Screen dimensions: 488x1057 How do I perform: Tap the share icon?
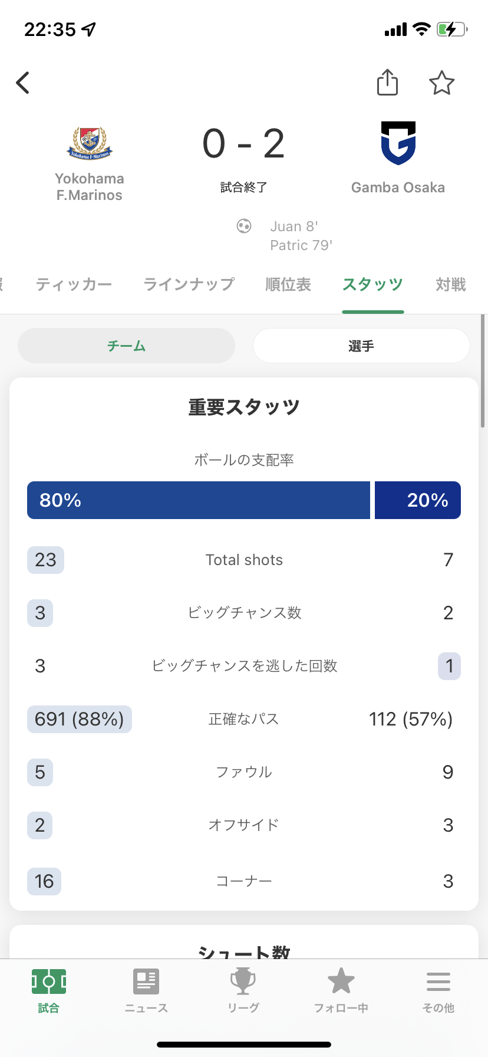387,83
